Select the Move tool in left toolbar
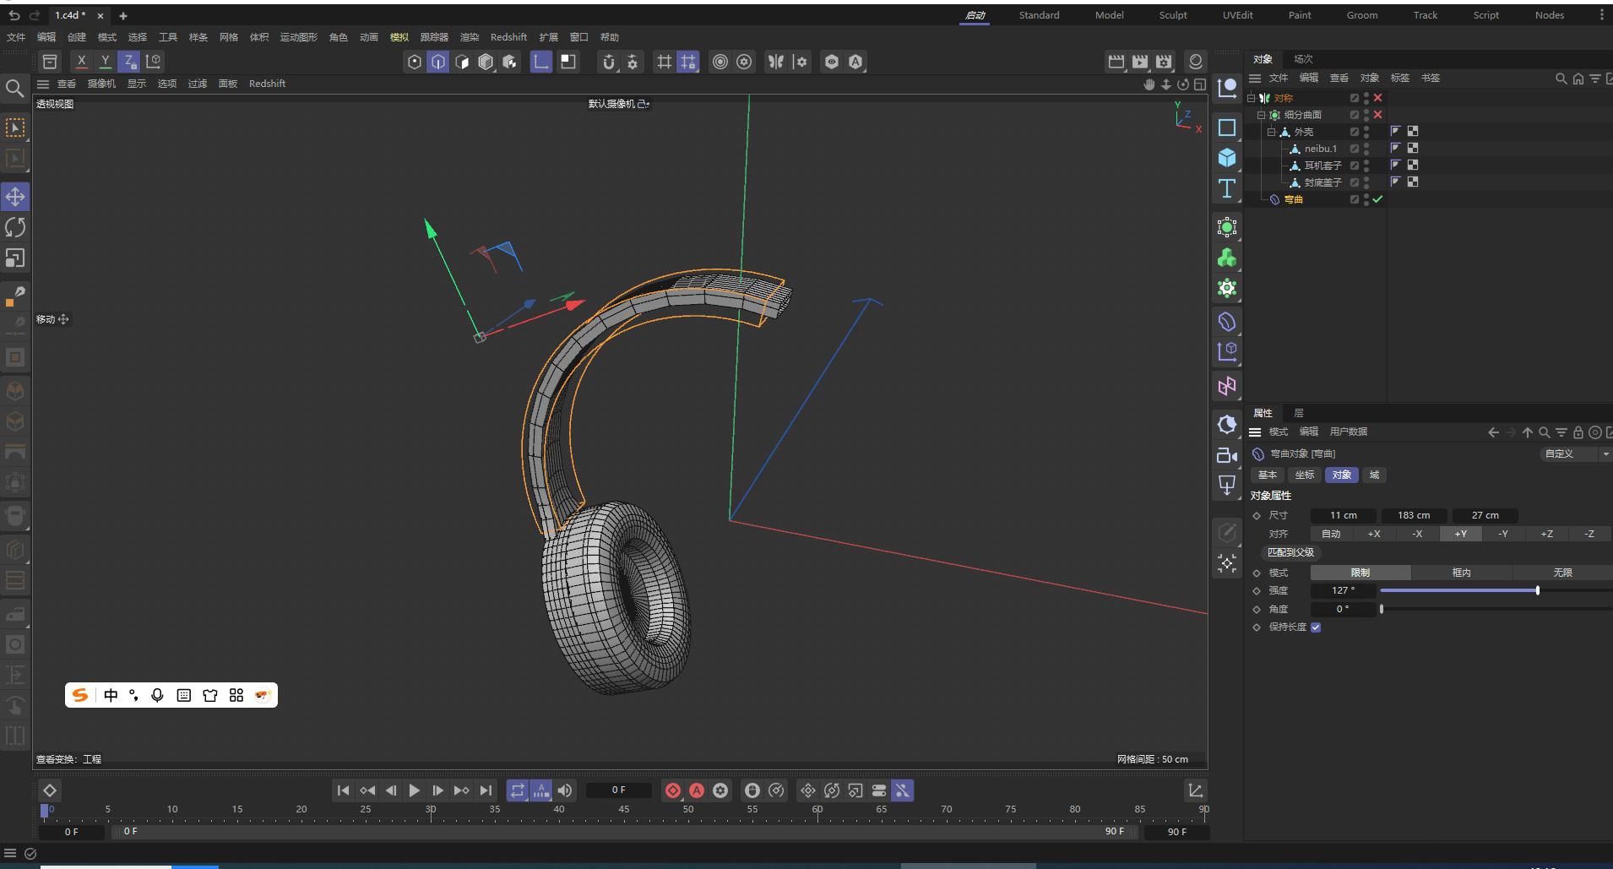 pyautogui.click(x=15, y=197)
